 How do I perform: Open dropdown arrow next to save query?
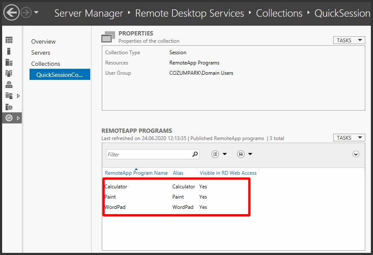pyautogui.click(x=250, y=154)
